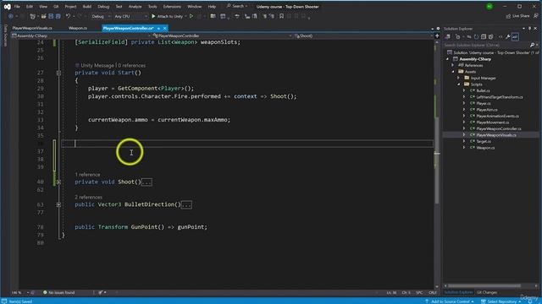
Task: Open the Git menu
Action: (56, 7)
